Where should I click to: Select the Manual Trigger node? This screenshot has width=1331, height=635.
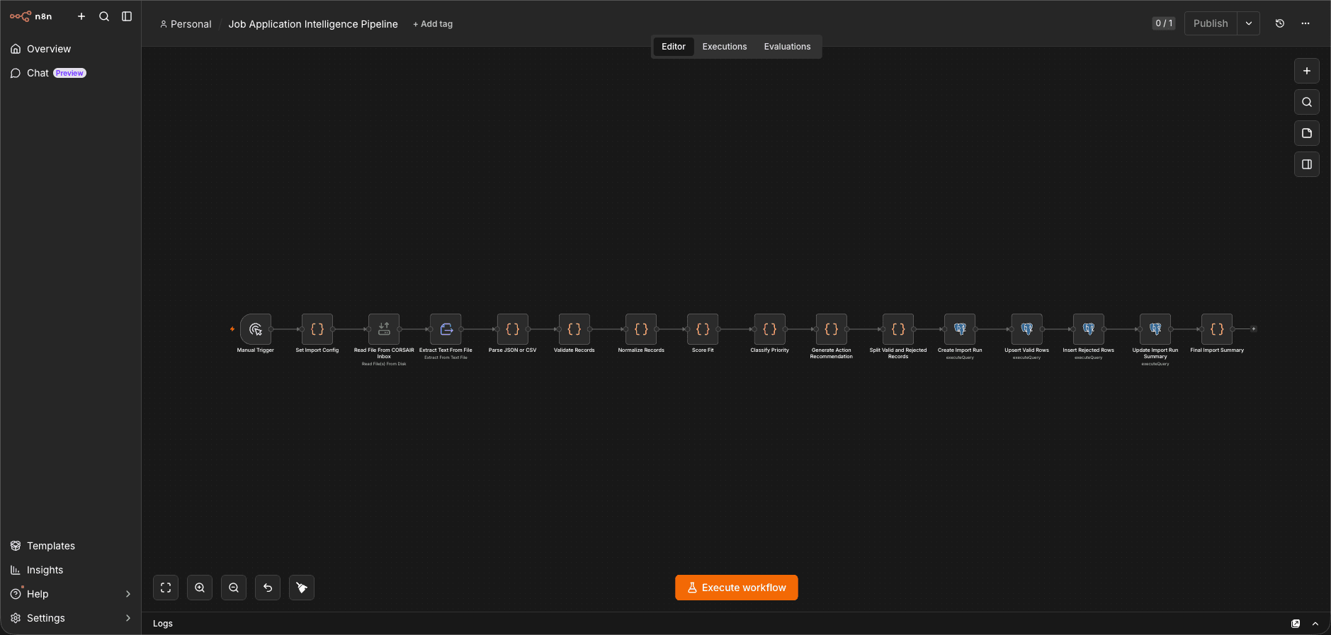pyautogui.click(x=256, y=329)
